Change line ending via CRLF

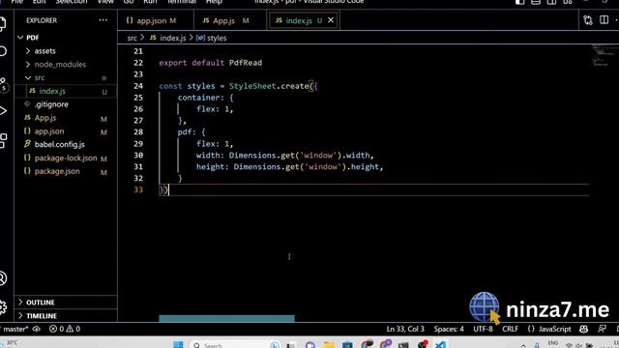(x=510, y=329)
